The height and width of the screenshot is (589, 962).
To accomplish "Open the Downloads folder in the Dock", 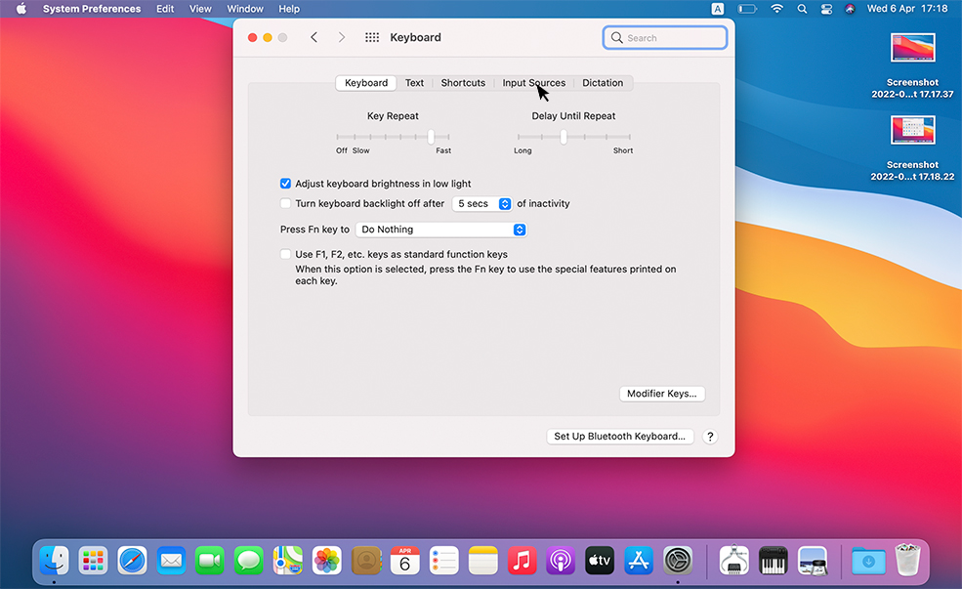I will pyautogui.click(x=868, y=560).
